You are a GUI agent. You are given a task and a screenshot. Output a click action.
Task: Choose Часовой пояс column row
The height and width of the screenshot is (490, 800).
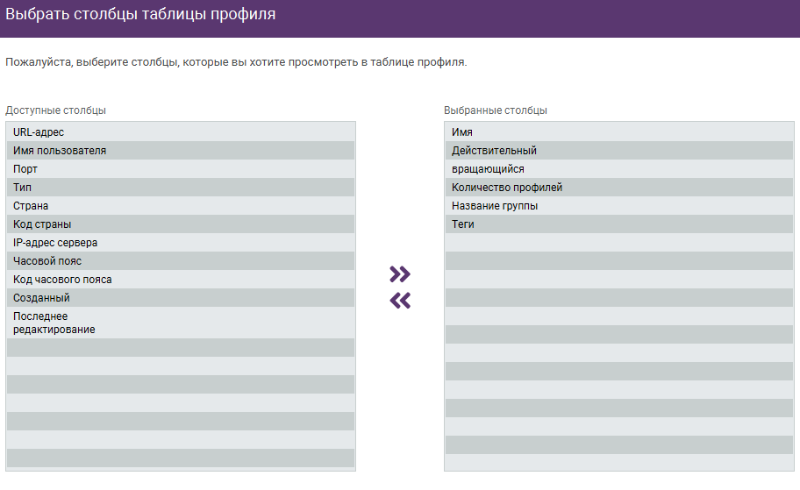pyautogui.click(x=181, y=260)
